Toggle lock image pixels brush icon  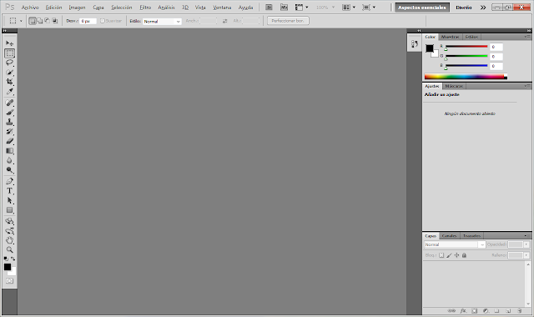449,255
